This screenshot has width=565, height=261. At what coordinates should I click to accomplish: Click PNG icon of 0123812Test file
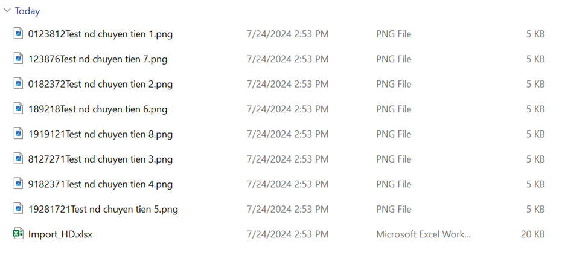coord(18,33)
